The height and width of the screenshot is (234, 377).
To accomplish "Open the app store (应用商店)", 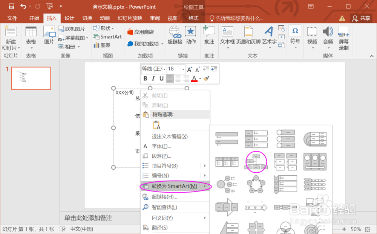I will tap(140, 32).
